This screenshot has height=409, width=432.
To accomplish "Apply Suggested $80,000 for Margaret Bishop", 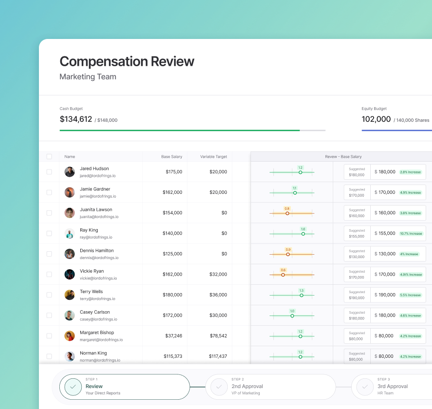I will pos(357,336).
